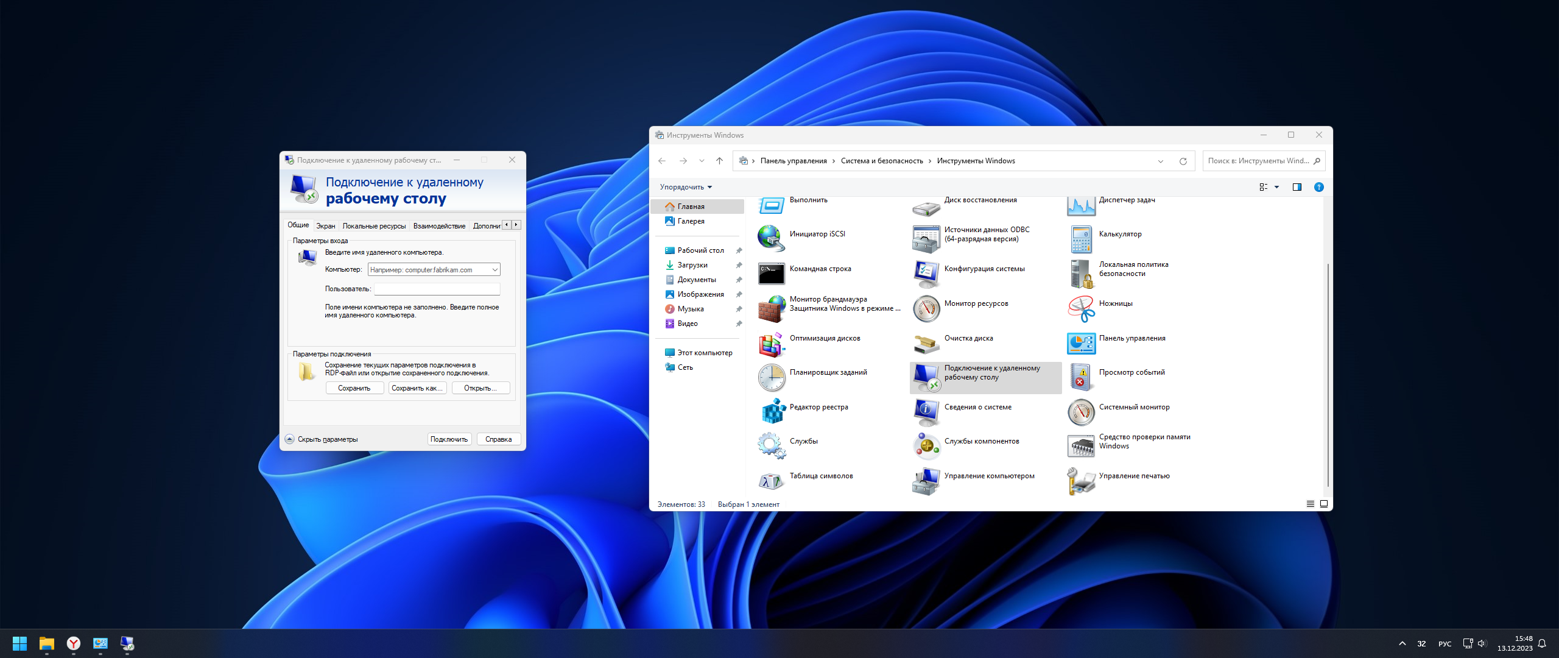The height and width of the screenshot is (658, 1559).
Task: Open the Command Prompt (Командная строка) icon
Action: [771, 274]
